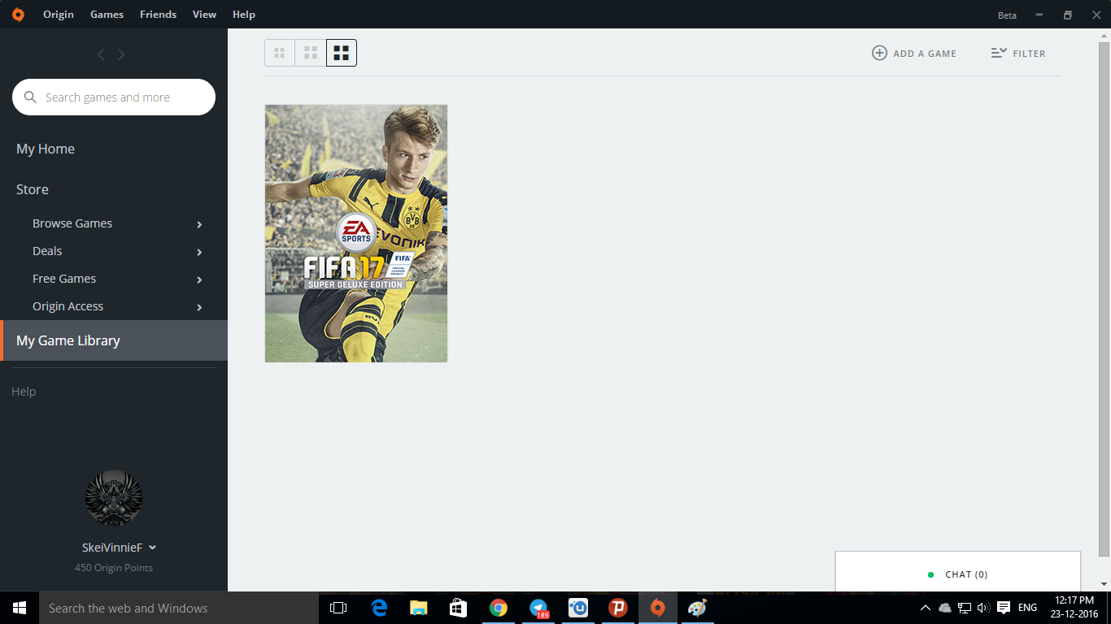
Task: Open the Friends menu
Action: tap(158, 15)
